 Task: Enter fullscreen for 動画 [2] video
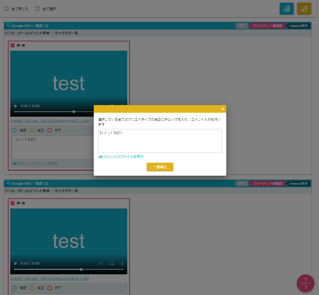click(x=112, y=264)
